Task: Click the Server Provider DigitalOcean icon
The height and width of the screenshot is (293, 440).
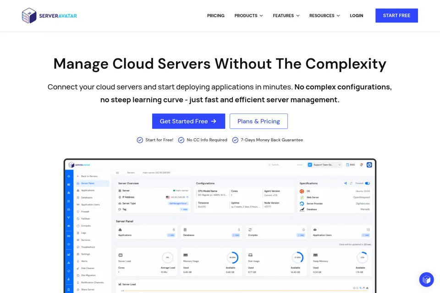Action: point(302,204)
